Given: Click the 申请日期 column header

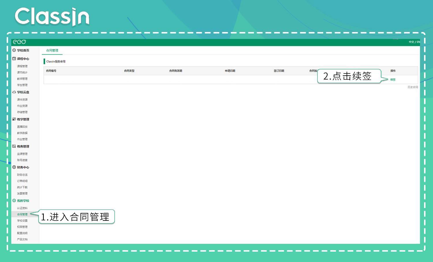Looking at the screenshot, I should [x=230, y=71].
